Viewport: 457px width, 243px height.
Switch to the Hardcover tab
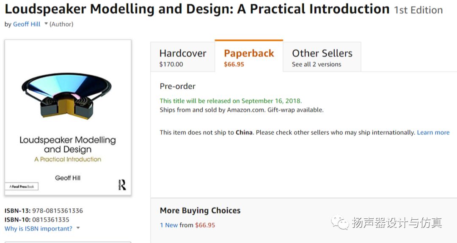(x=183, y=57)
